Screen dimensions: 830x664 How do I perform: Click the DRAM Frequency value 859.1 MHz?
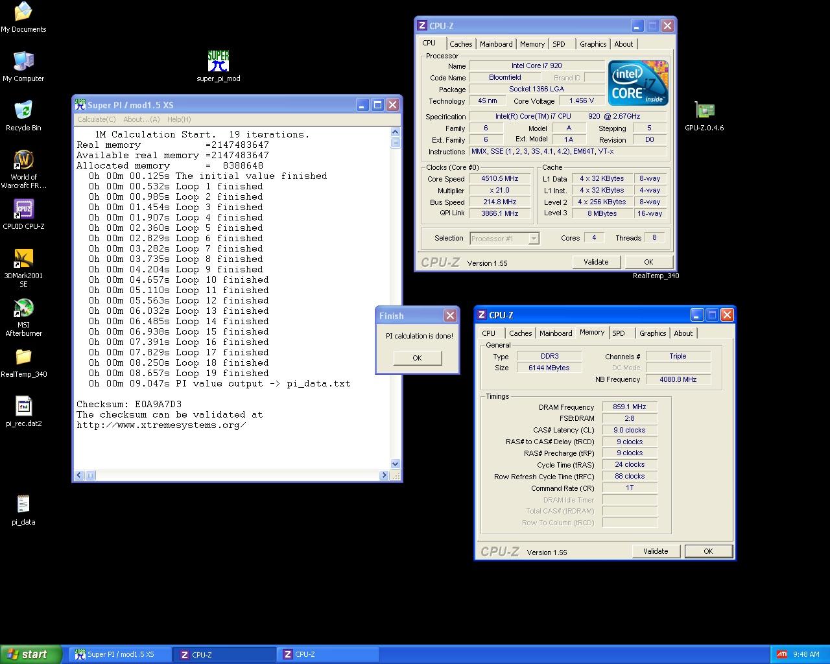[630, 407]
